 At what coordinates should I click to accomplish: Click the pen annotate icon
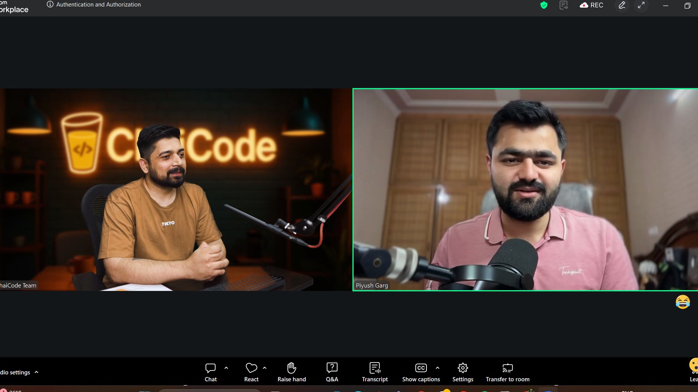tap(622, 5)
